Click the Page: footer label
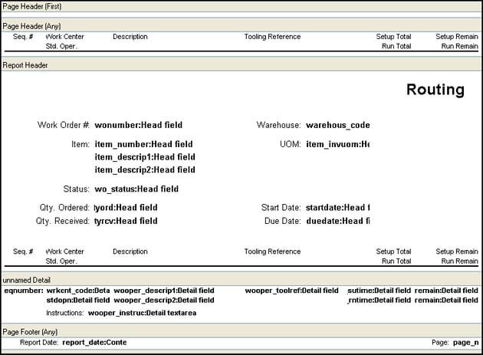Image resolution: width=483 pixels, height=355 pixels. [x=440, y=342]
